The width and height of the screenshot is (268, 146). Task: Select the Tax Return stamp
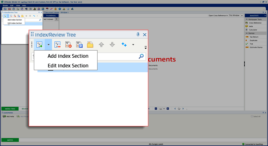254,37
